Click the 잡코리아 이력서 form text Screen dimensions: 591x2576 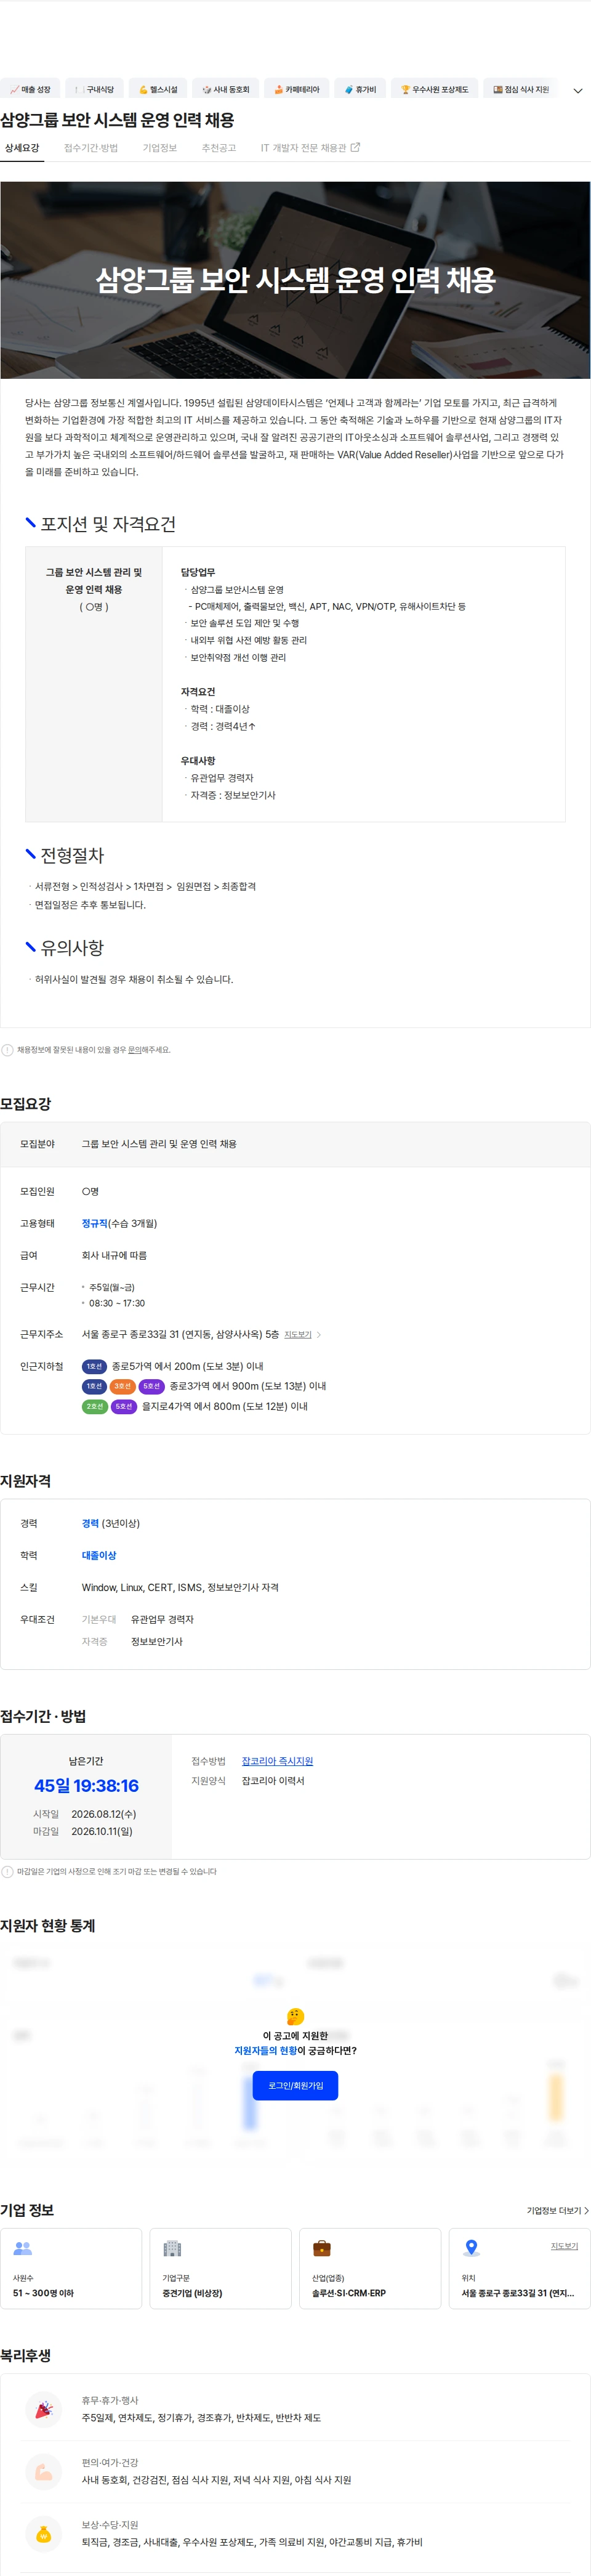tap(273, 1781)
